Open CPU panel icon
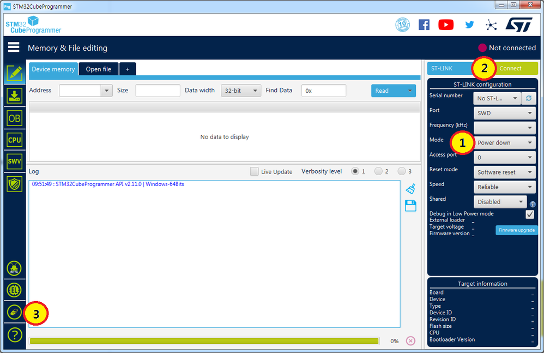This screenshot has height=353, width=544. (x=14, y=140)
